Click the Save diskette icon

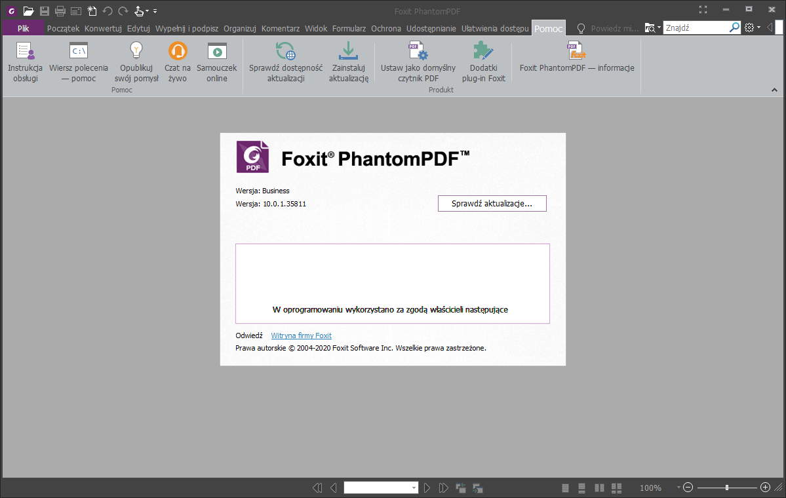(45, 10)
